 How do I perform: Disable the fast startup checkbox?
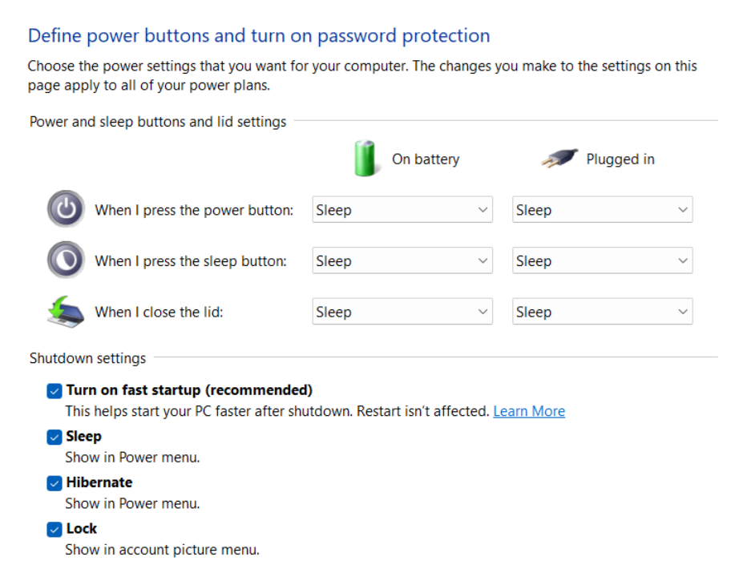(55, 391)
